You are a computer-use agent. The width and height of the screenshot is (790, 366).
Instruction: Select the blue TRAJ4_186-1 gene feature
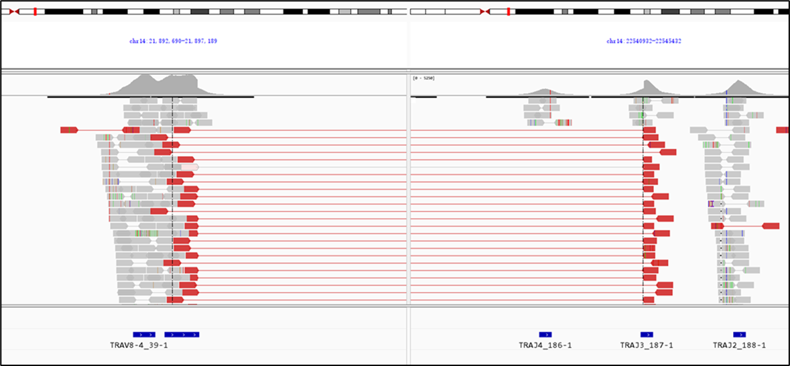pos(545,334)
